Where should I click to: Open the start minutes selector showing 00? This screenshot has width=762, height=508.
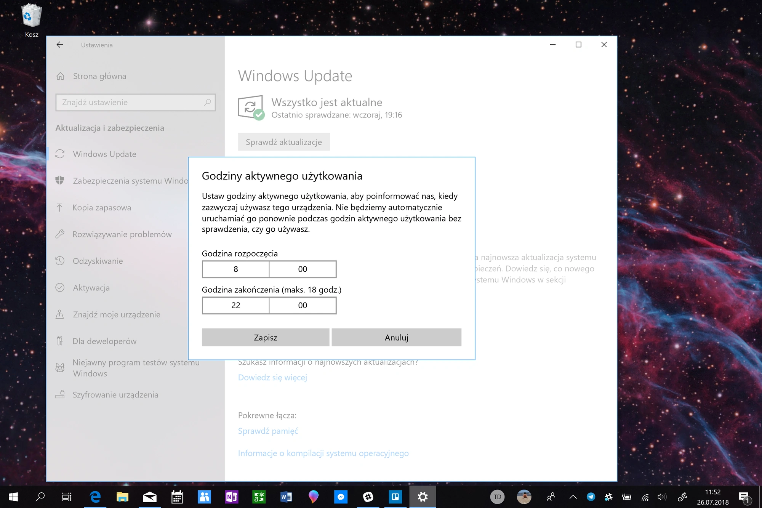pos(303,269)
